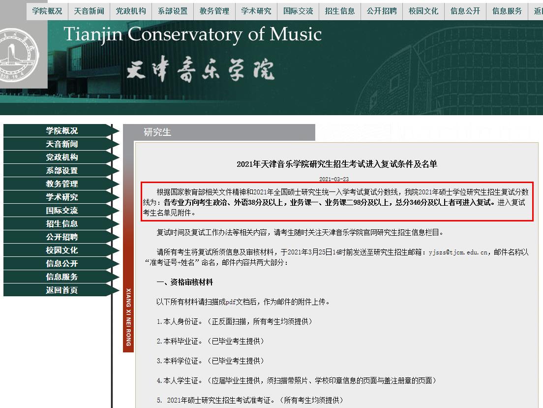The height and width of the screenshot is (408, 543).
Task: Select 信息公开 in top navigation
Action: click(465, 11)
